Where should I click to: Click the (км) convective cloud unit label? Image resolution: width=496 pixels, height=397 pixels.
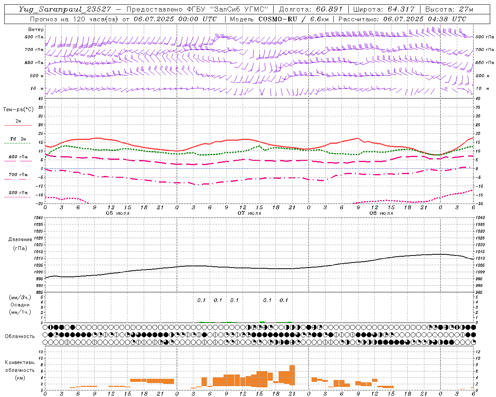20,378
